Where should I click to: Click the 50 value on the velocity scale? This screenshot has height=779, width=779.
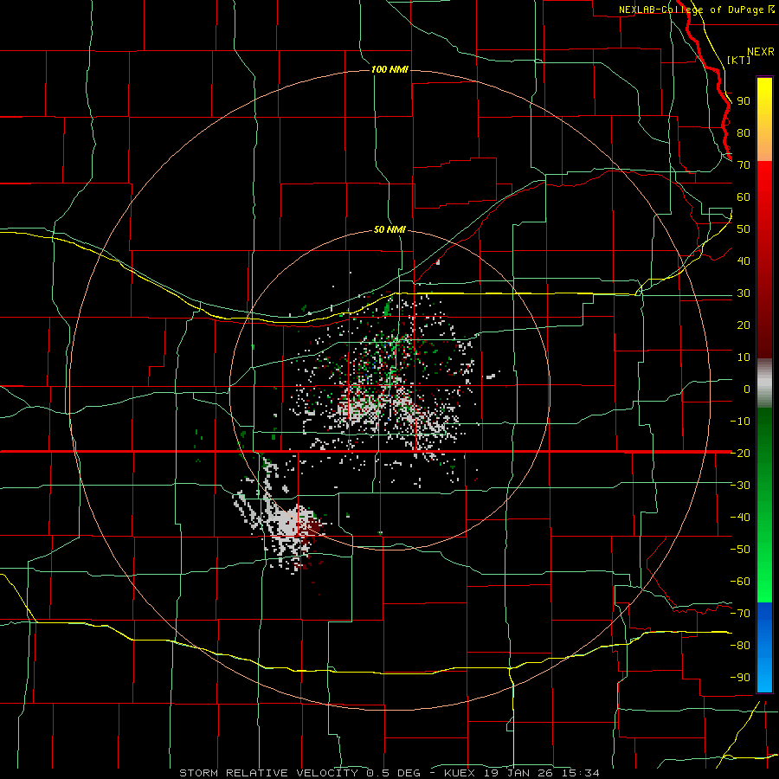click(744, 229)
